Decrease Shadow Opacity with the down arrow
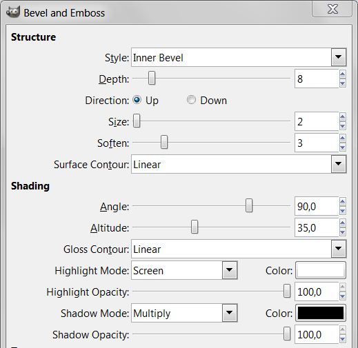Screen dimensions: 358x348 (343, 339)
